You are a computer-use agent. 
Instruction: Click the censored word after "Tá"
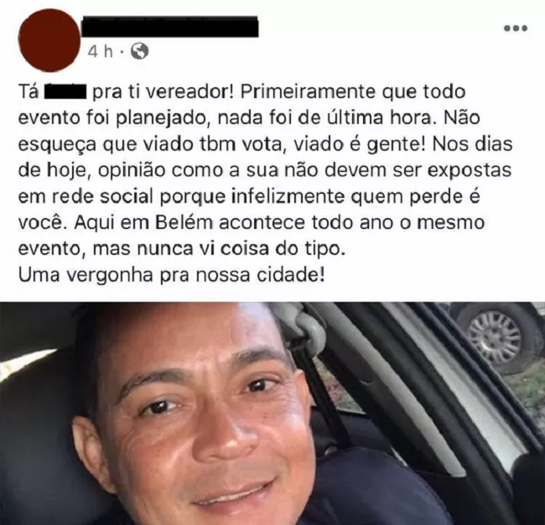[65, 92]
